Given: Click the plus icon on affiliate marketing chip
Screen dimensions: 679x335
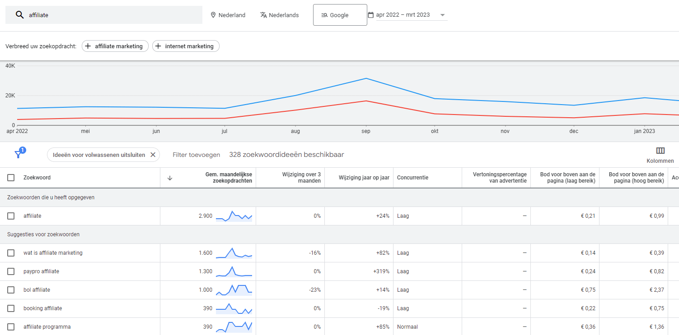Looking at the screenshot, I should [x=88, y=46].
